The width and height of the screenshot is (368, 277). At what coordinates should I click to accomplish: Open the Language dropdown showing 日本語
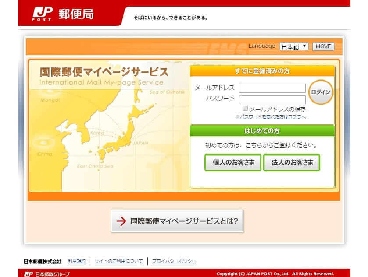tap(294, 46)
